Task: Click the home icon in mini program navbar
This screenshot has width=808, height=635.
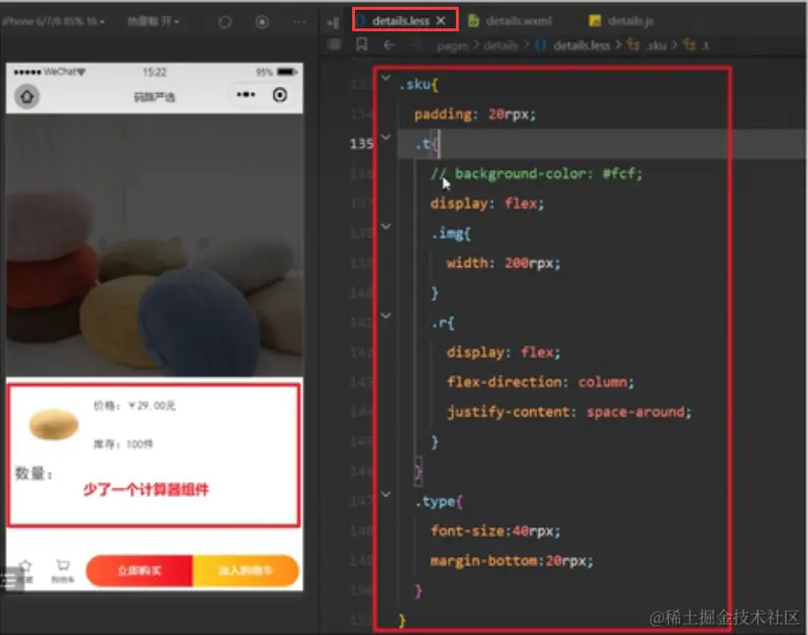Action: point(26,97)
